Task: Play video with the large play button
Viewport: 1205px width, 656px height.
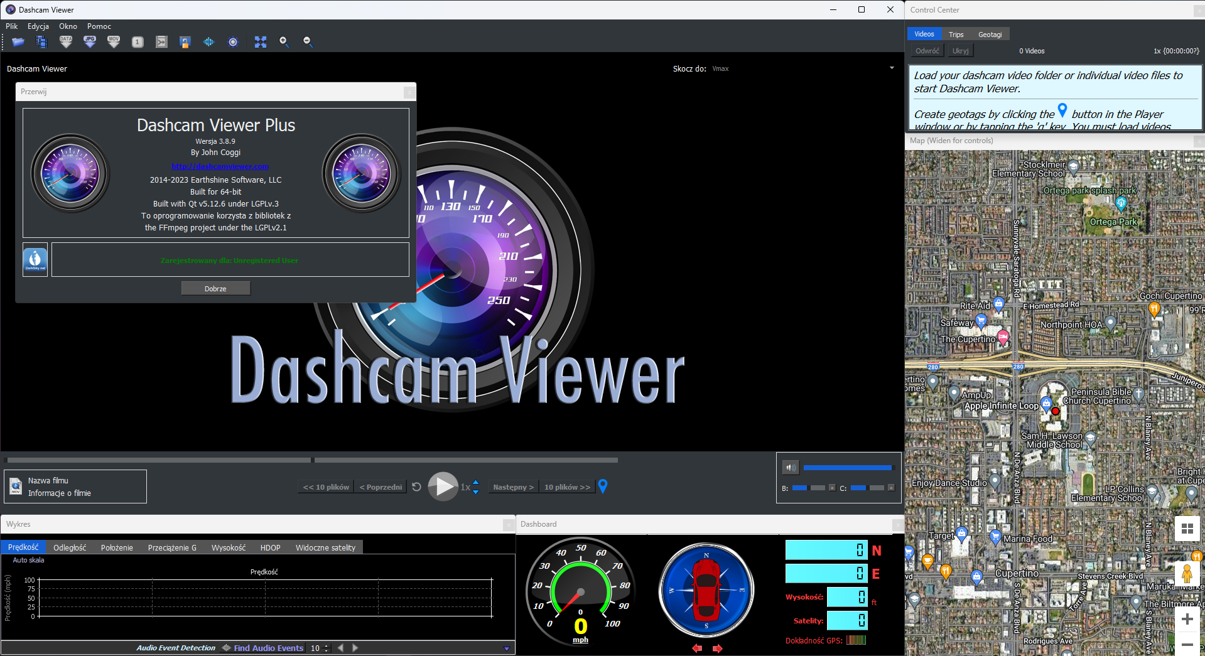Action: (x=443, y=487)
